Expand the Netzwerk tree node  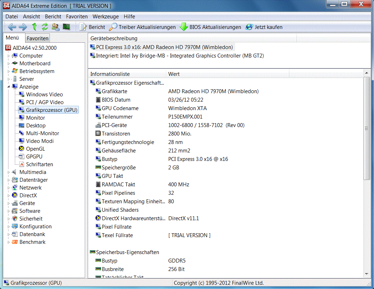8,188
